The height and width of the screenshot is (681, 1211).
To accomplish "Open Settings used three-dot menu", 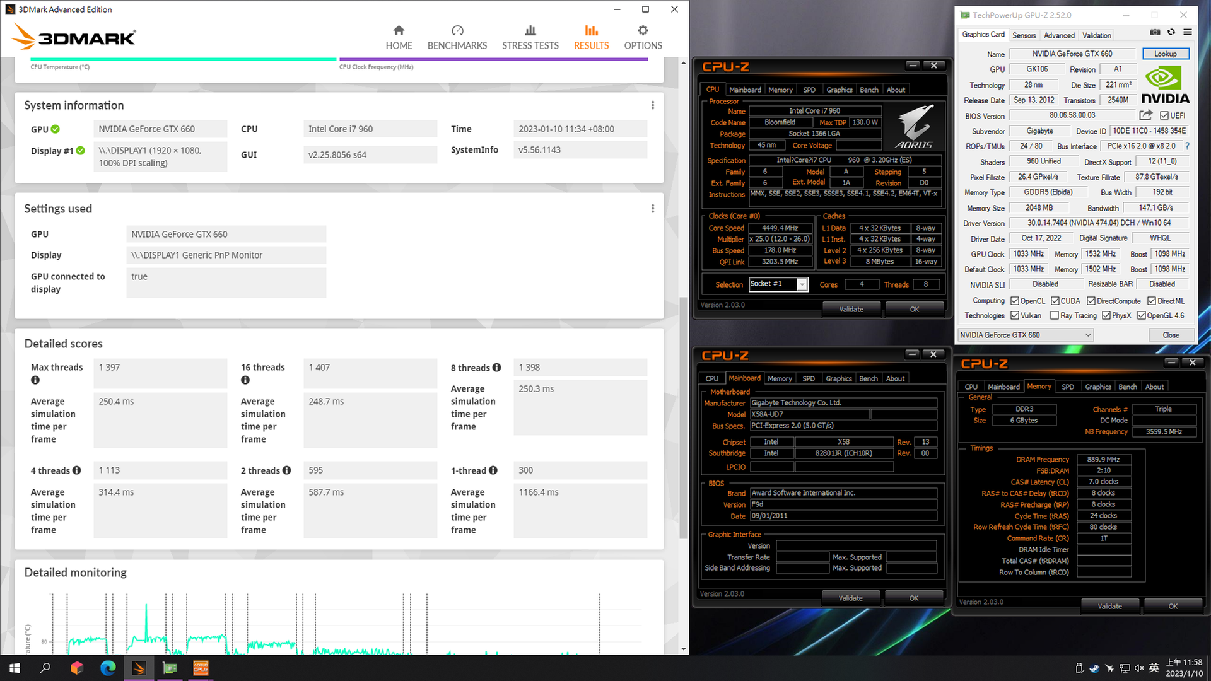I will [x=653, y=209].
